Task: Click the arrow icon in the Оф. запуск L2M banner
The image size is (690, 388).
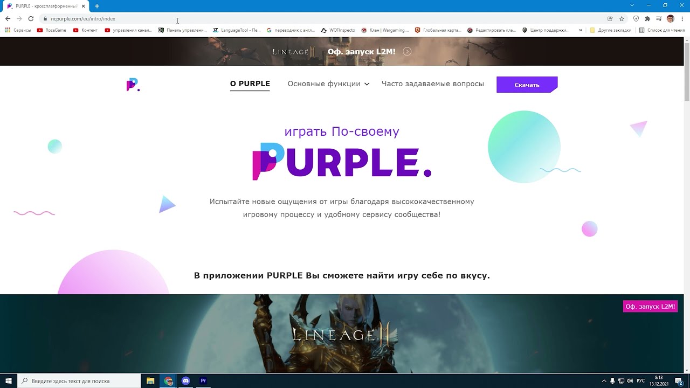Action: 407,52
